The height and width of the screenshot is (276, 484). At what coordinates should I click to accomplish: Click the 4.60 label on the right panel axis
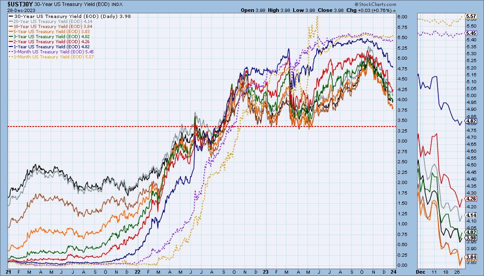(471, 151)
